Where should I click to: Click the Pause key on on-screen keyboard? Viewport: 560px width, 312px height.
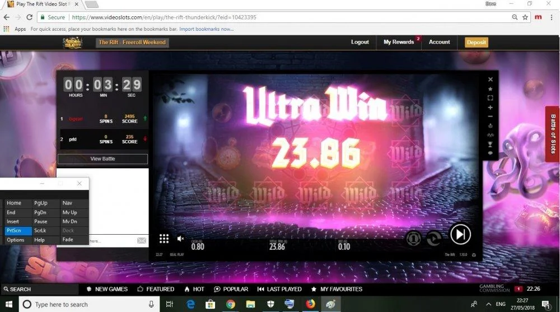[x=46, y=222]
